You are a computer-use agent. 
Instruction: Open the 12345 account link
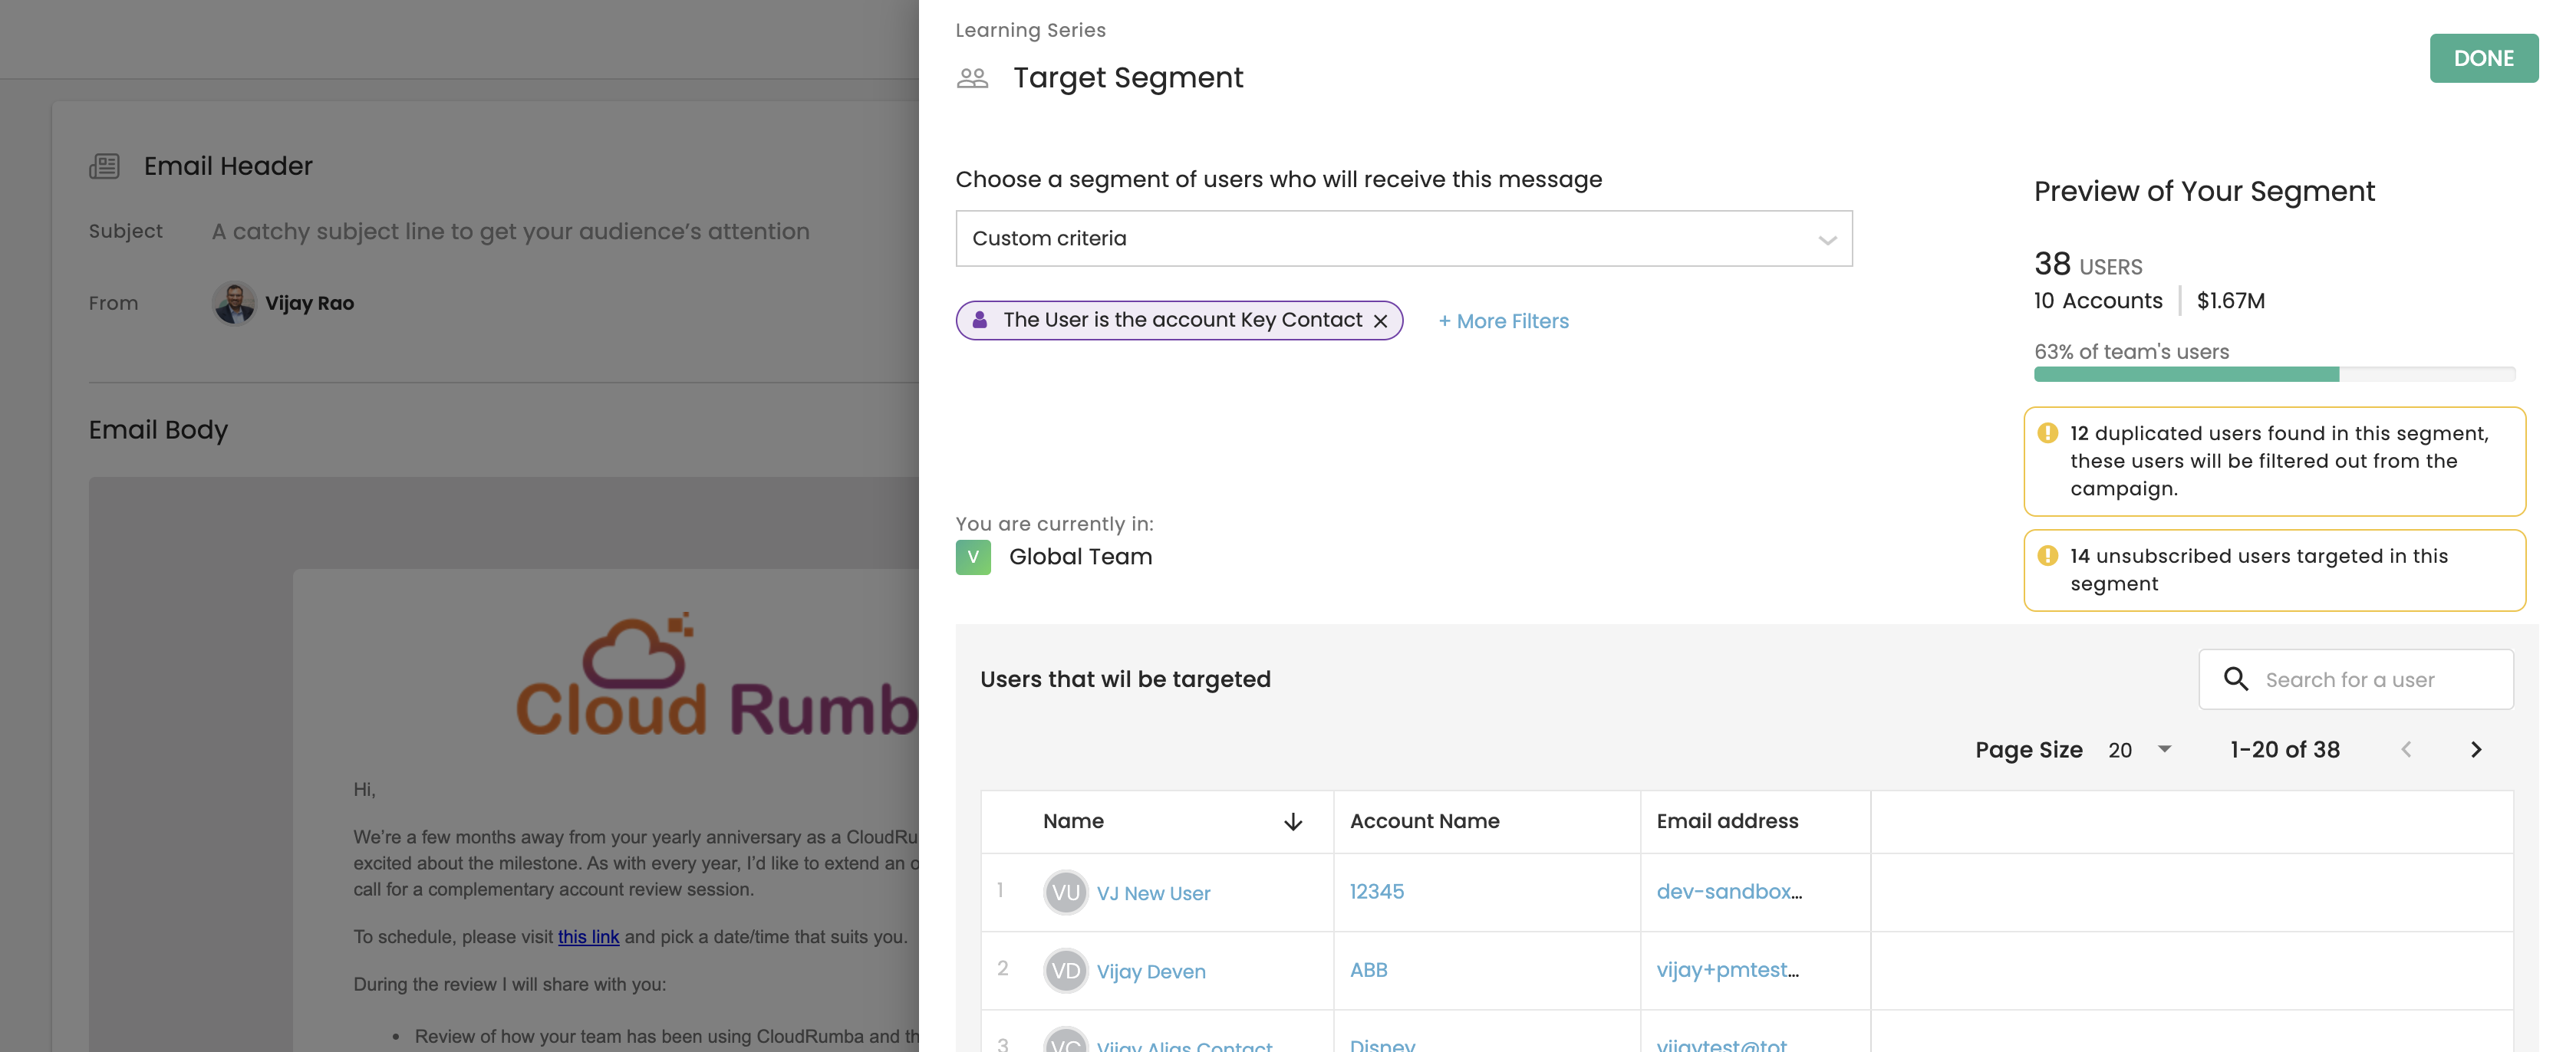(x=1376, y=892)
